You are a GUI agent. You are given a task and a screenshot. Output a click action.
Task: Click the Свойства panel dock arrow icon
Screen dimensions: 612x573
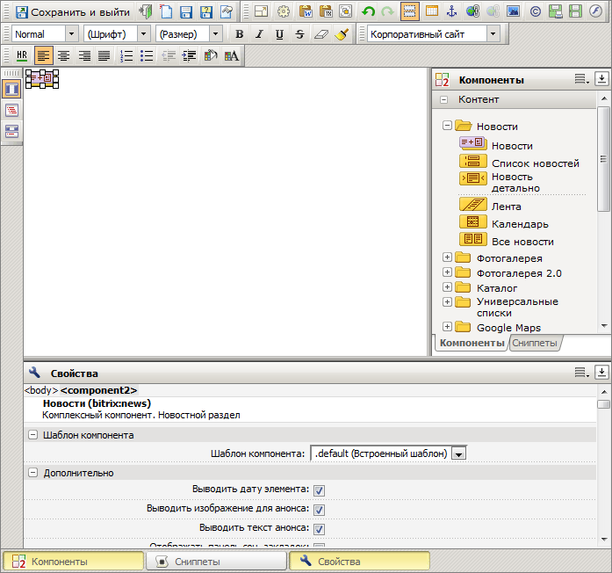[x=601, y=373]
